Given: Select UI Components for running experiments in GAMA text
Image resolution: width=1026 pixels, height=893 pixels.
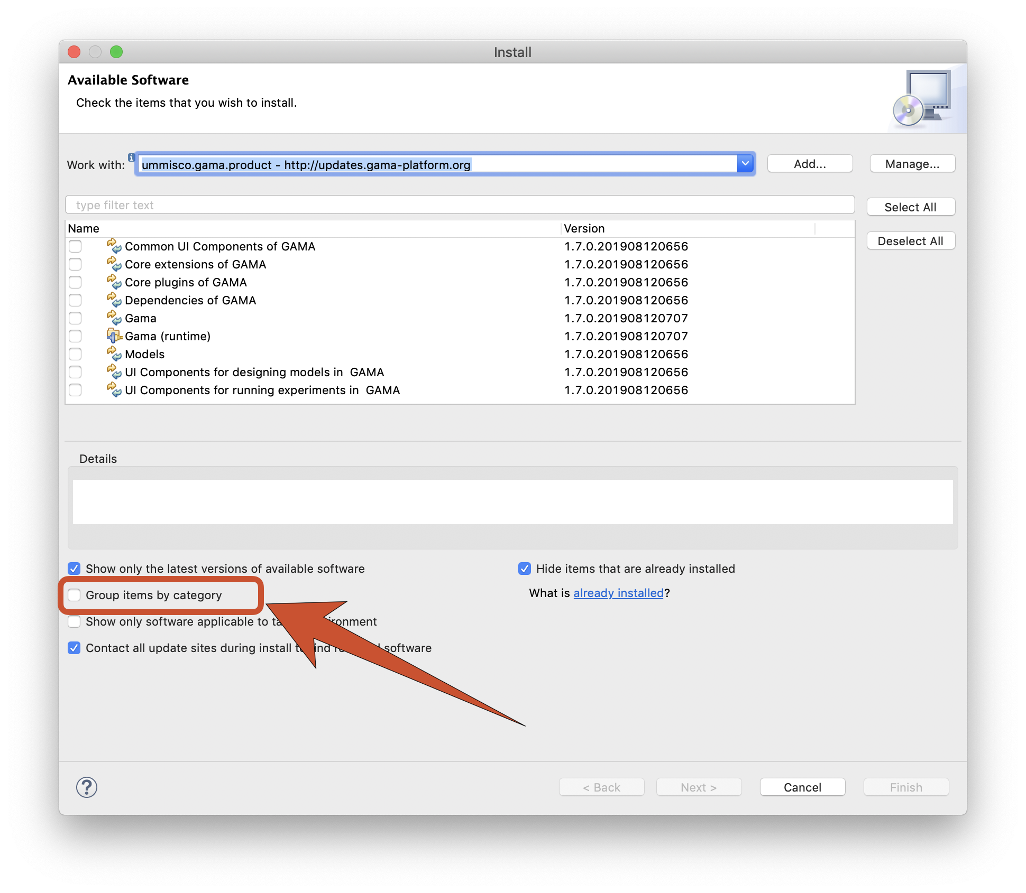Looking at the screenshot, I should click(262, 390).
